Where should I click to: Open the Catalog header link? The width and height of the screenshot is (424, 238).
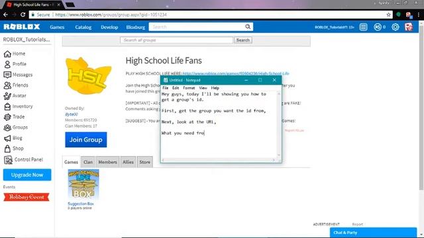pos(83,27)
